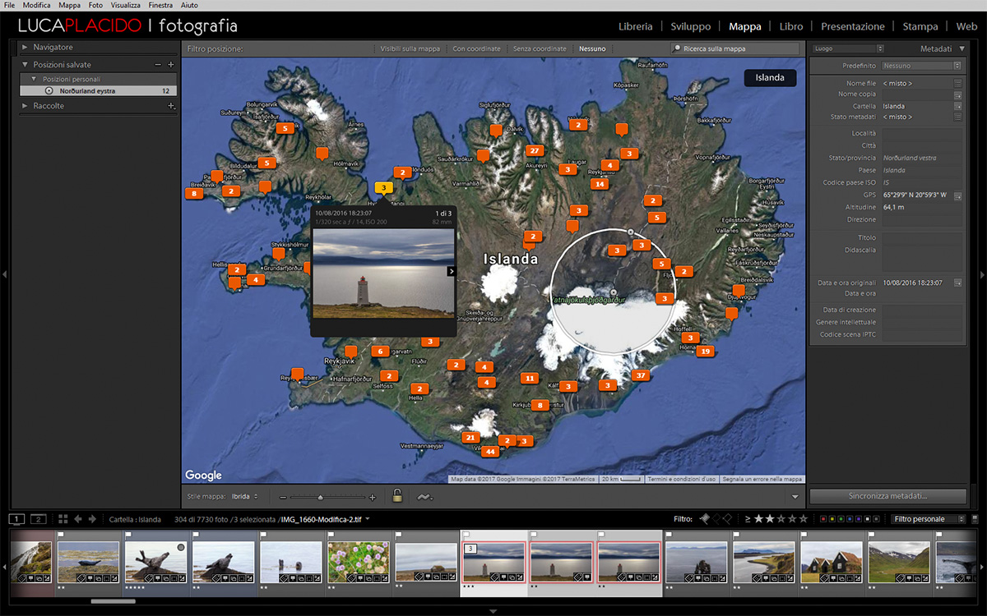
Task: Open toolbar content triangle below map
Action: tap(795, 497)
